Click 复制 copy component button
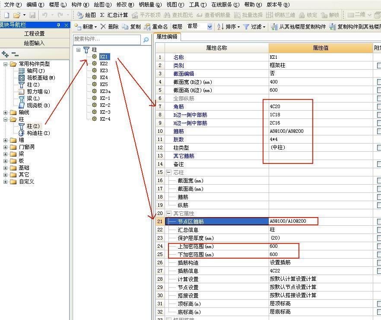This screenshot has height=320, width=381. coord(131,26)
